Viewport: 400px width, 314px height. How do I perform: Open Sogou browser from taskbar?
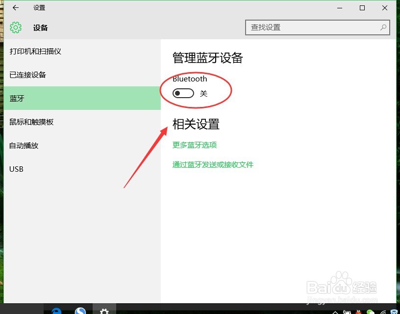click(x=80, y=311)
